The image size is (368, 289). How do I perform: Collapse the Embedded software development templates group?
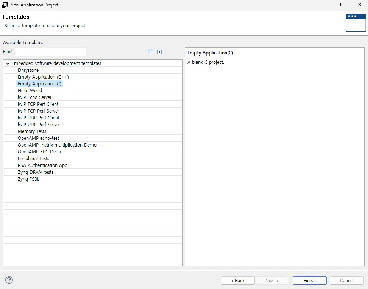pyautogui.click(x=8, y=63)
